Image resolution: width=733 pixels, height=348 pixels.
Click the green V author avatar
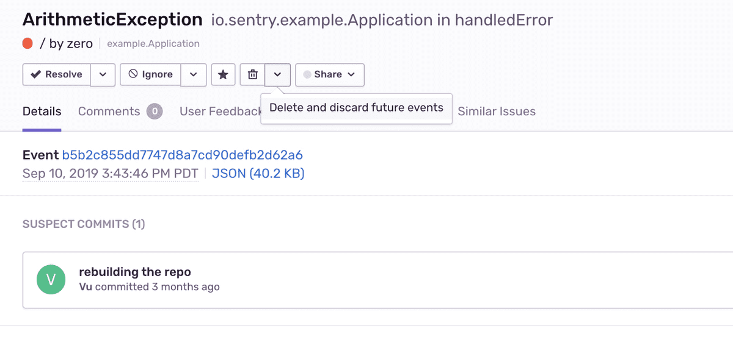[x=51, y=280]
